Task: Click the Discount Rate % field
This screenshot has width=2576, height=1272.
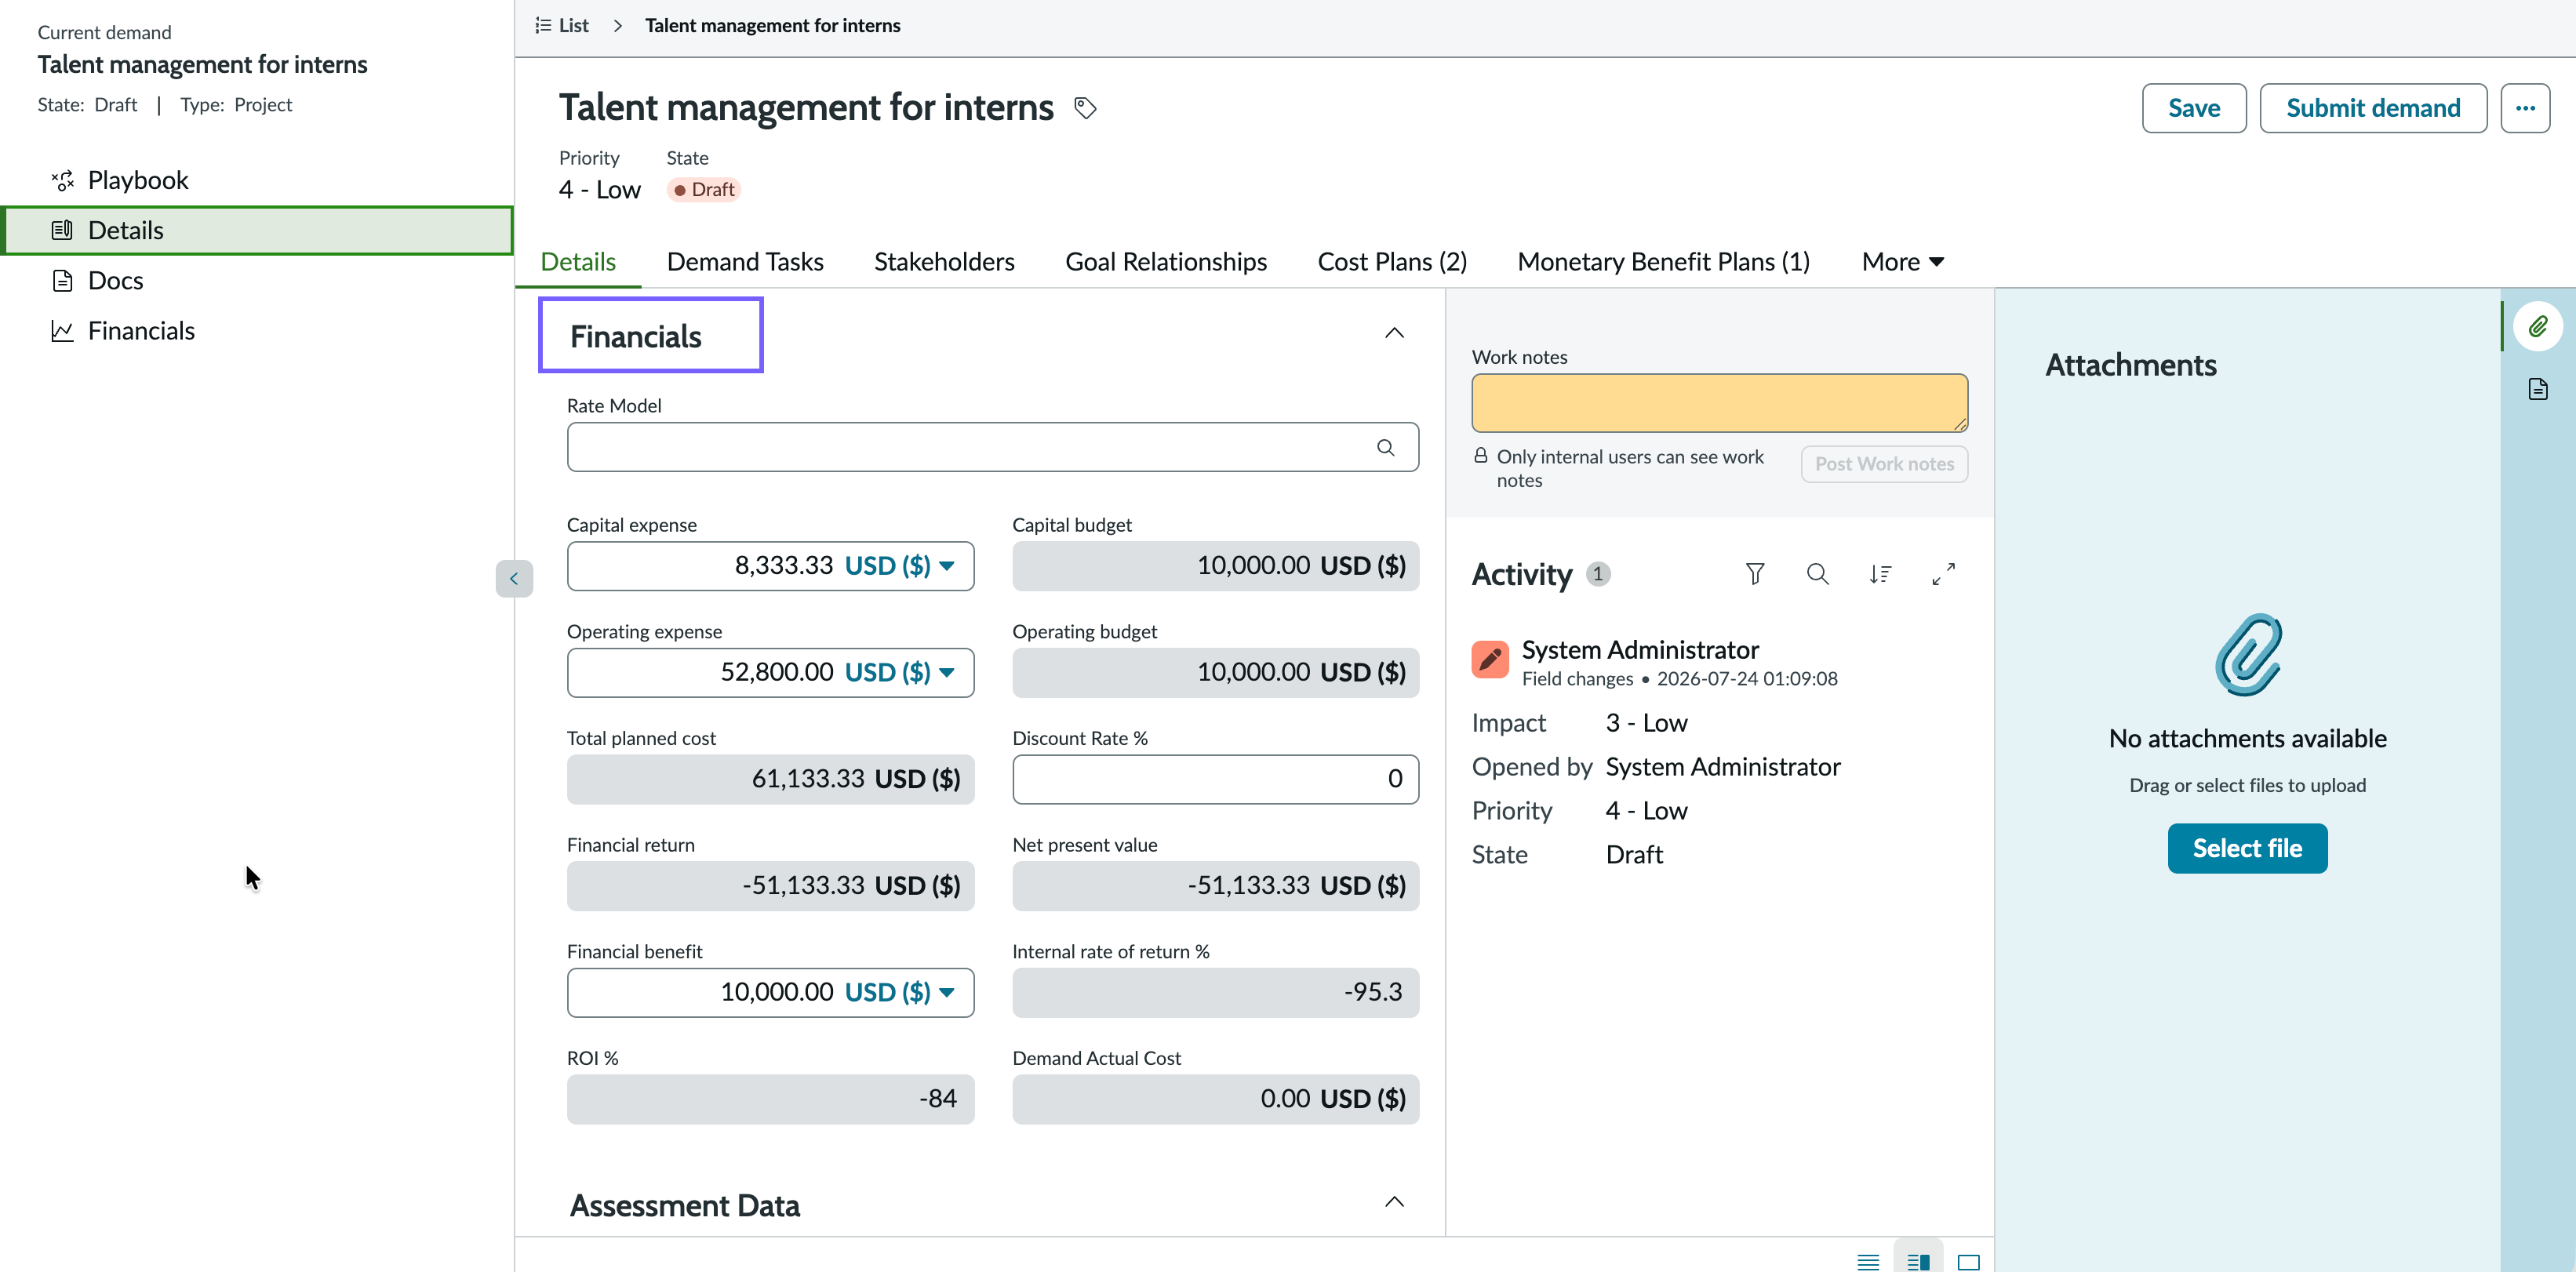Action: pos(1215,779)
